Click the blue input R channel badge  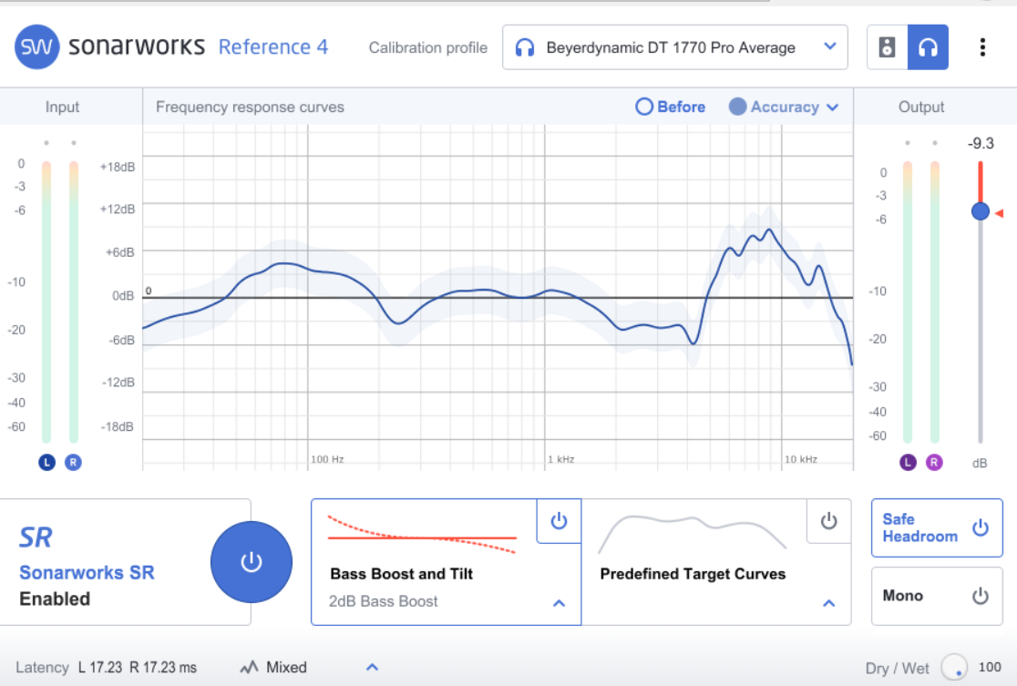coord(73,462)
